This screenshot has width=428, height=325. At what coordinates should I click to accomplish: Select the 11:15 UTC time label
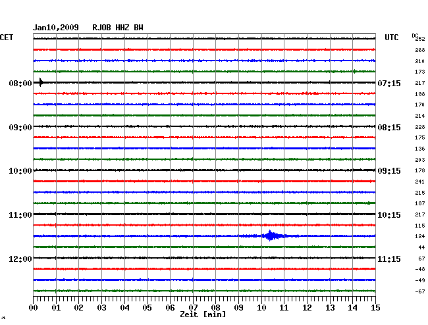(x=389, y=259)
